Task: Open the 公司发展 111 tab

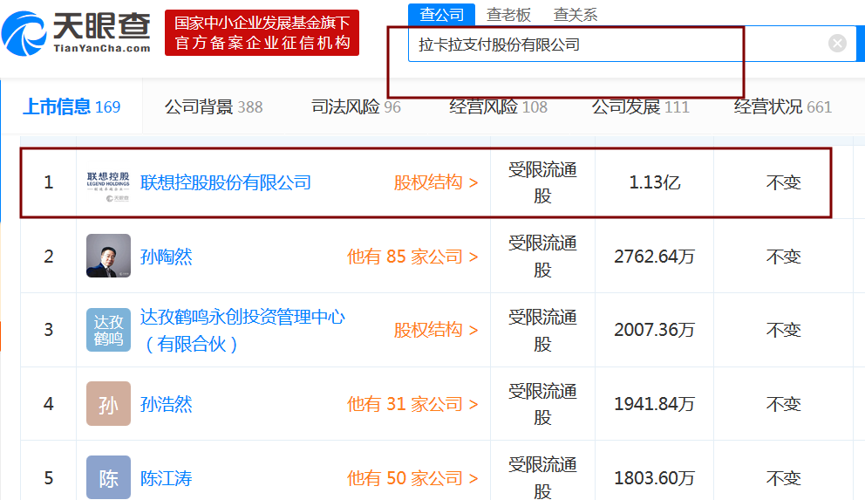Action: 641,106
